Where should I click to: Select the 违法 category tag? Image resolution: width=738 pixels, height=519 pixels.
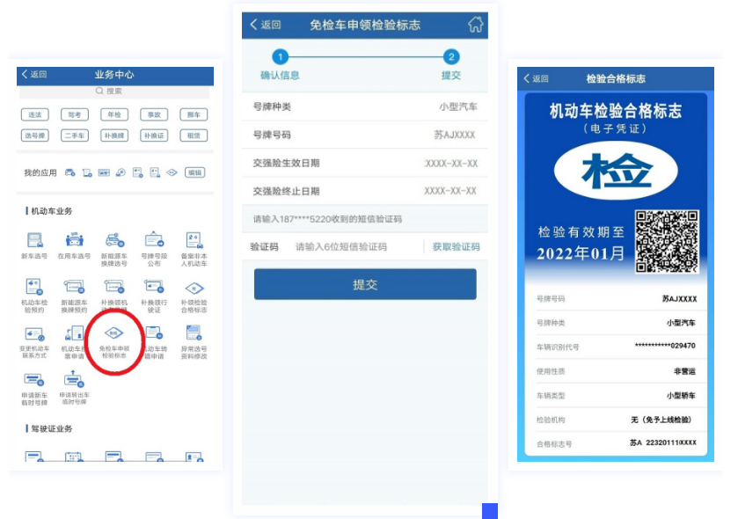click(35, 114)
